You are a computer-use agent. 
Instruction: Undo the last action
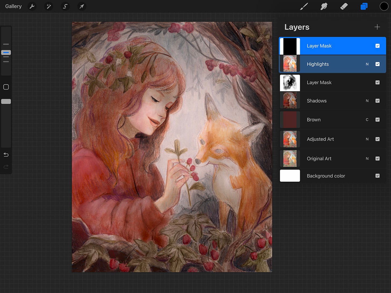(6, 155)
